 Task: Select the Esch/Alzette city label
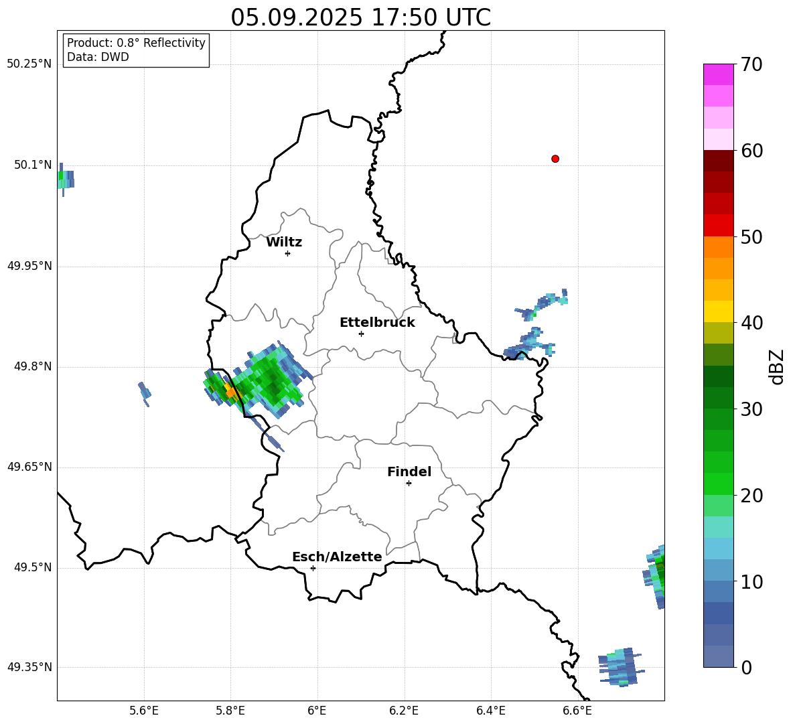(337, 557)
